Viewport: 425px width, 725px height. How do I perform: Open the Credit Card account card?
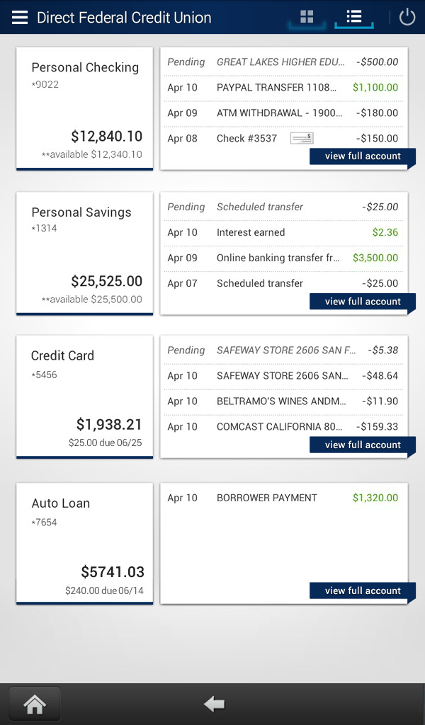click(84, 396)
